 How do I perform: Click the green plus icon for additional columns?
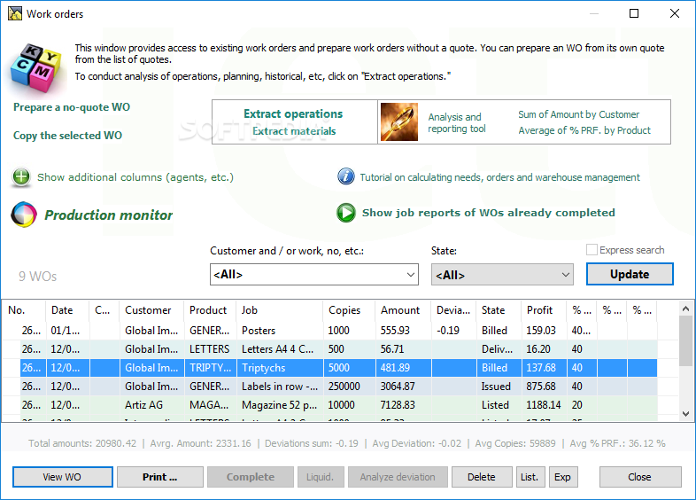coord(21,177)
